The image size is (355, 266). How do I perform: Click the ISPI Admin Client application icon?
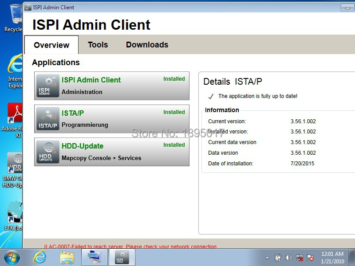point(48,86)
